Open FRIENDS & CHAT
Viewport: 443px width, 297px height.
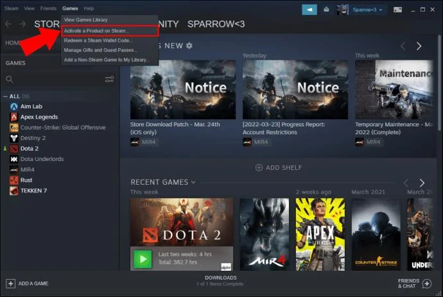tap(415, 284)
